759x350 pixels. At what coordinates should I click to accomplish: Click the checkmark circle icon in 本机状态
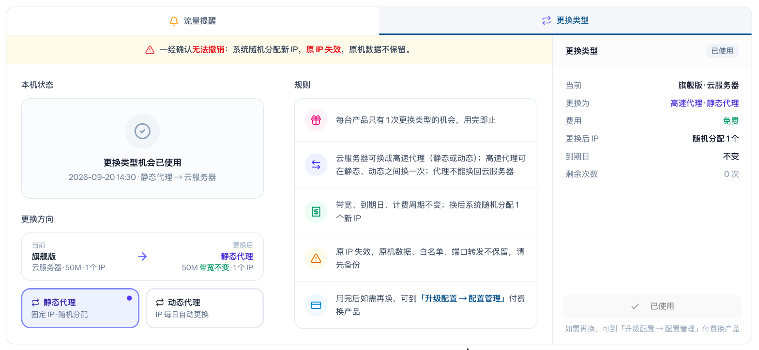point(142,131)
